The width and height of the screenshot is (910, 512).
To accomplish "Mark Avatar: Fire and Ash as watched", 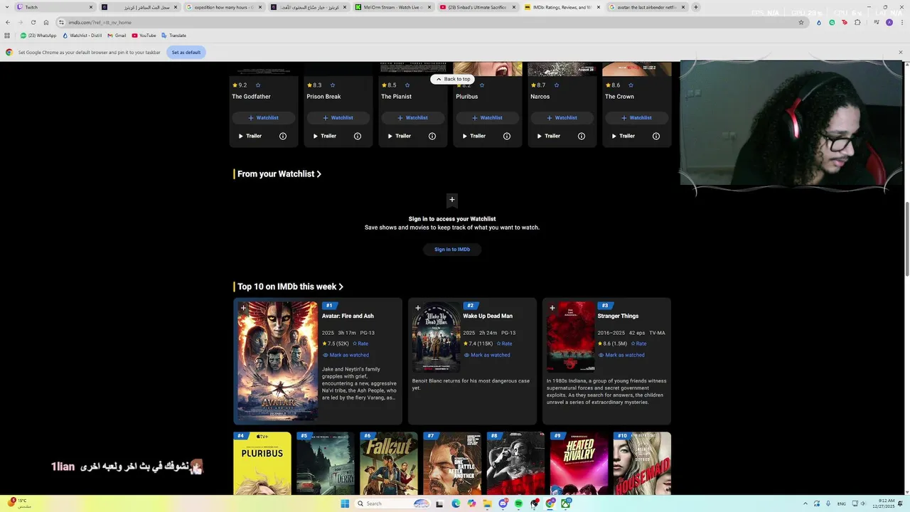I will [x=346, y=355].
